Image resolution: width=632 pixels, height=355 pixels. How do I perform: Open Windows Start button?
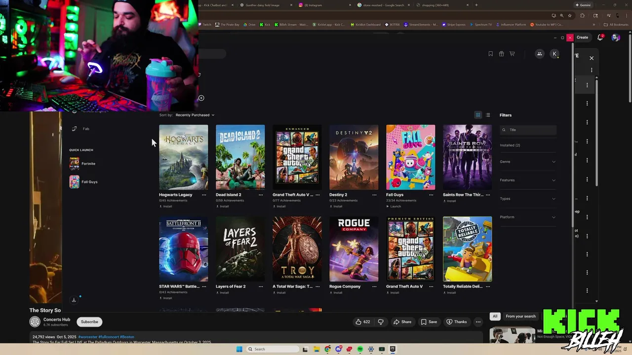[x=239, y=349]
